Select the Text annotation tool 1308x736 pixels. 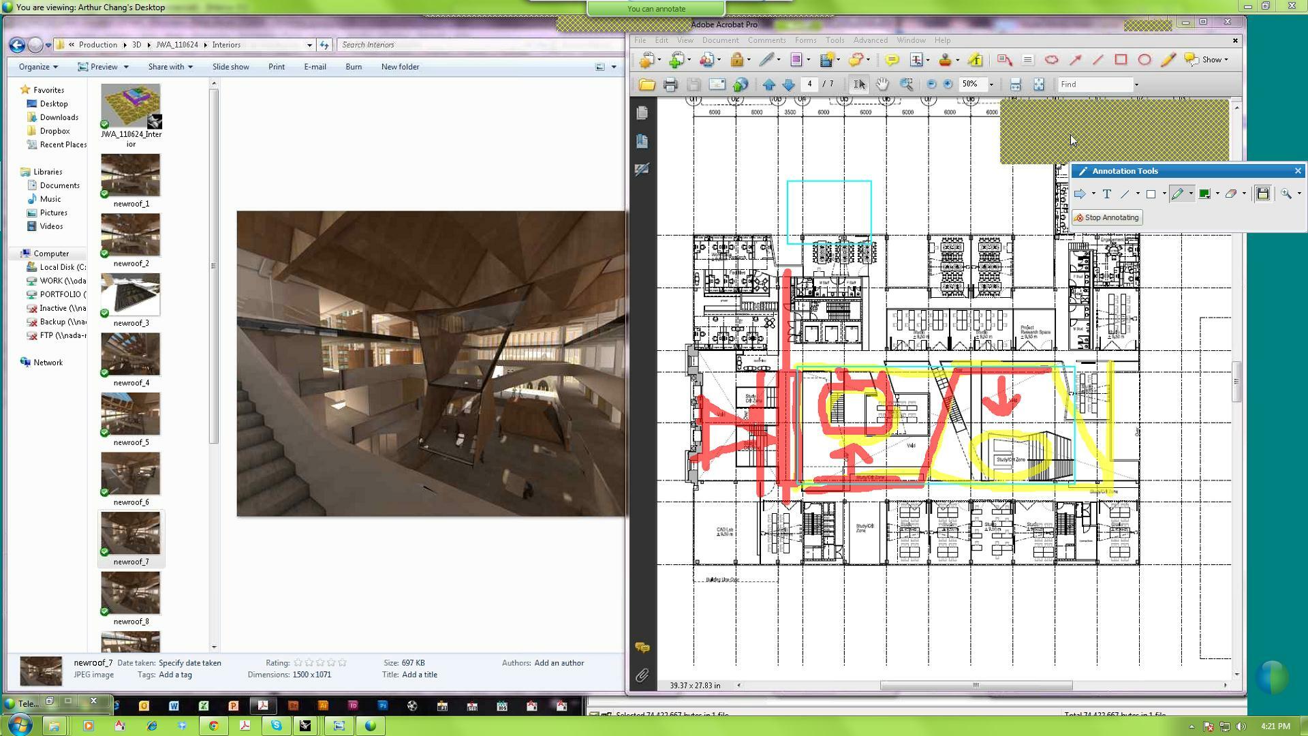click(x=1107, y=194)
